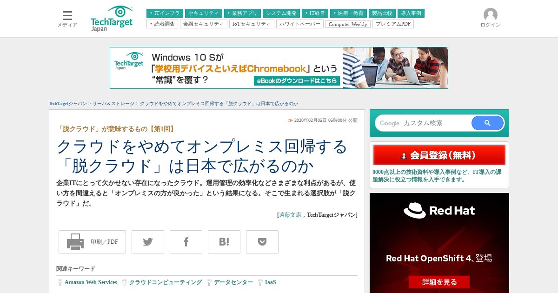Viewport: 558px width, 293px height.
Task: Open the ホワイトペーパー tab
Action: pyautogui.click(x=300, y=24)
